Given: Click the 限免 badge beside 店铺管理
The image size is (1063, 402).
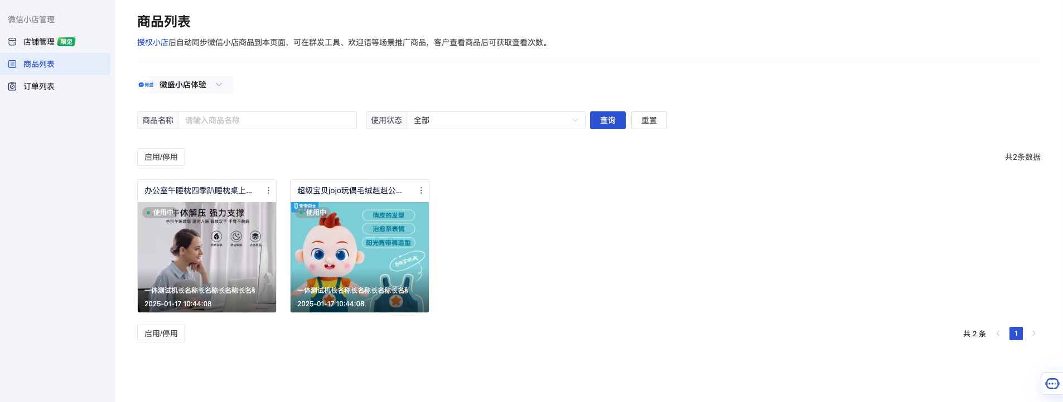Looking at the screenshot, I should [x=66, y=42].
